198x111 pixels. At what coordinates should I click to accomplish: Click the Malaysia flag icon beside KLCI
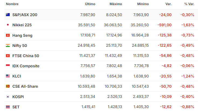8,76
